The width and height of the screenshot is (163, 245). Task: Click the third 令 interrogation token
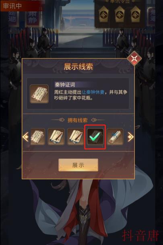click(135, 14)
